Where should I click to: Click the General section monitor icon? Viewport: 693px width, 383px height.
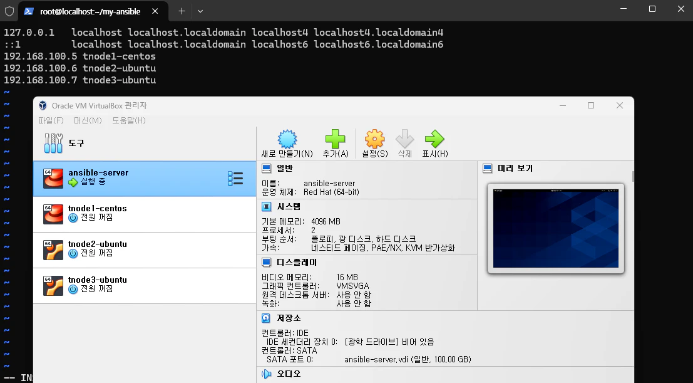tap(267, 168)
